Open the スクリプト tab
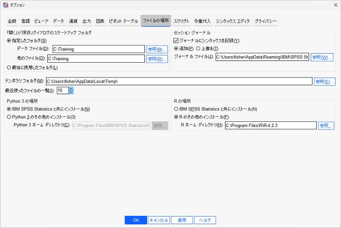This screenshot has height=228, width=341. pyautogui.click(x=182, y=21)
